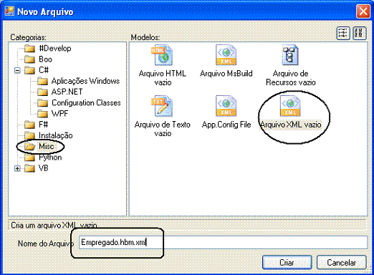Click the VB folder icon
This screenshot has height=275, width=374.
(29, 168)
